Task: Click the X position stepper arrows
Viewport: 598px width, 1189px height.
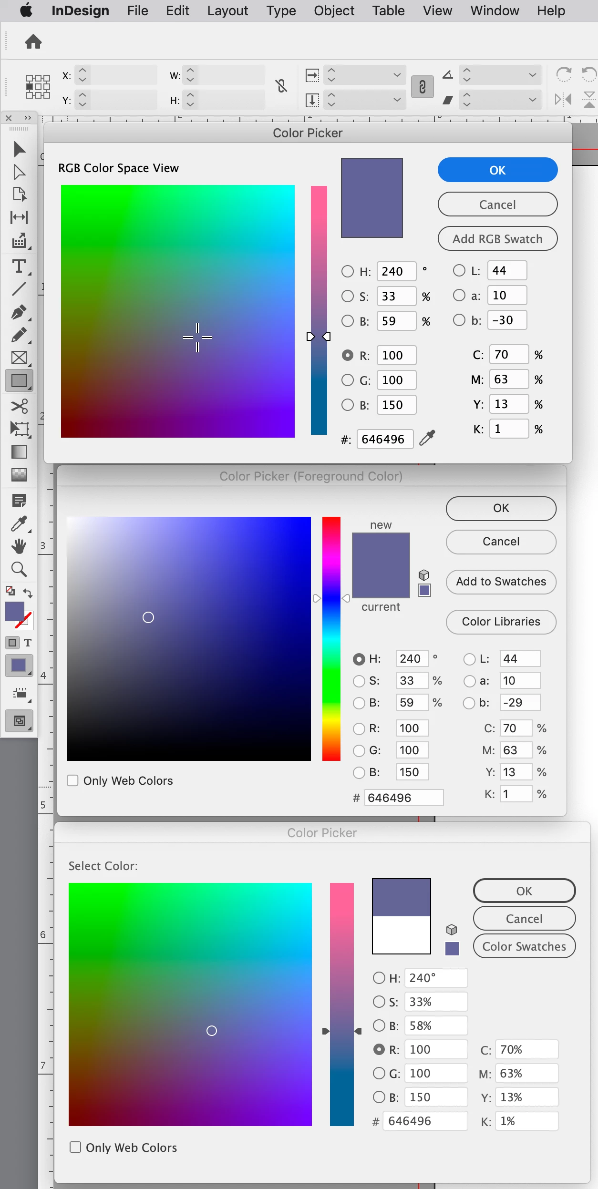Action: click(82, 75)
